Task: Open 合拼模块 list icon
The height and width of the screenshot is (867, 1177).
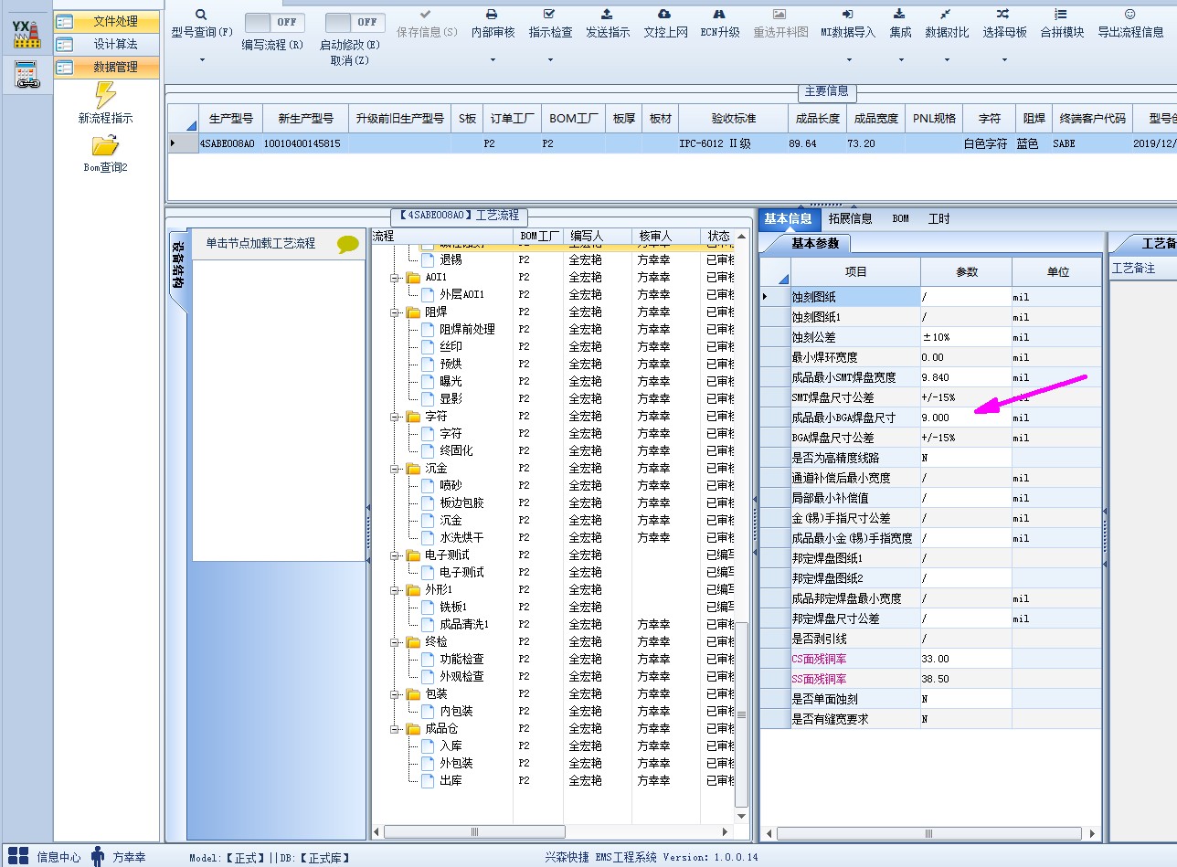Action: (1061, 15)
